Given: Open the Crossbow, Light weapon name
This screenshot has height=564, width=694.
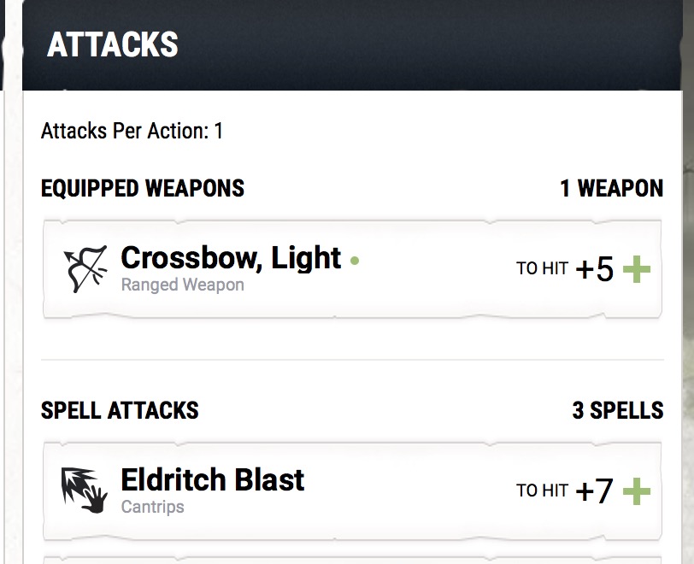Looking at the screenshot, I should [231, 258].
